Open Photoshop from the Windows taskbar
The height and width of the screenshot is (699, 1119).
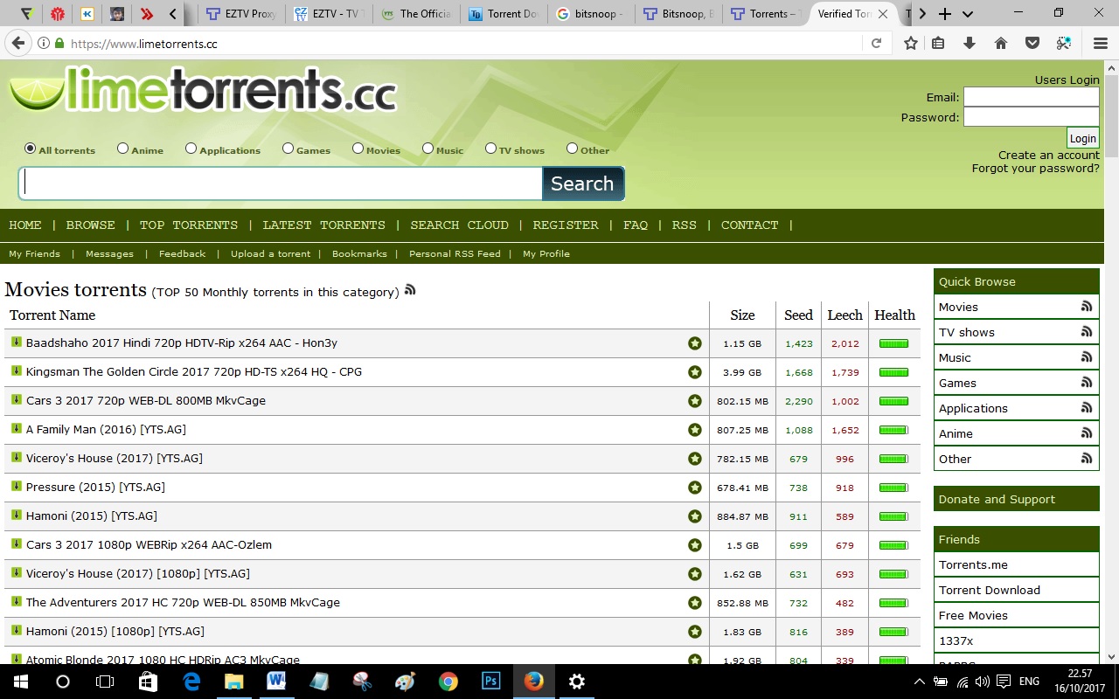pos(490,681)
